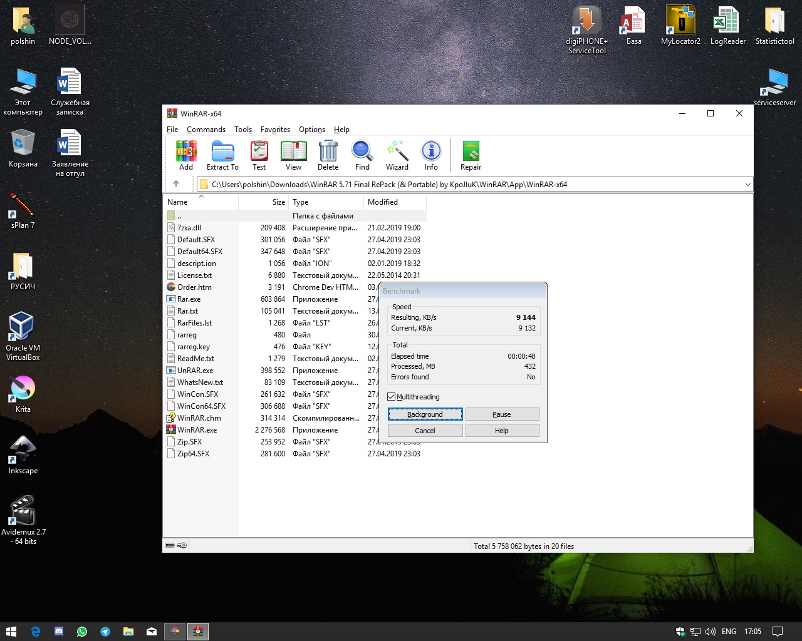Click the Delete trash icon
The width and height of the screenshot is (802, 641).
click(x=328, y=152)
